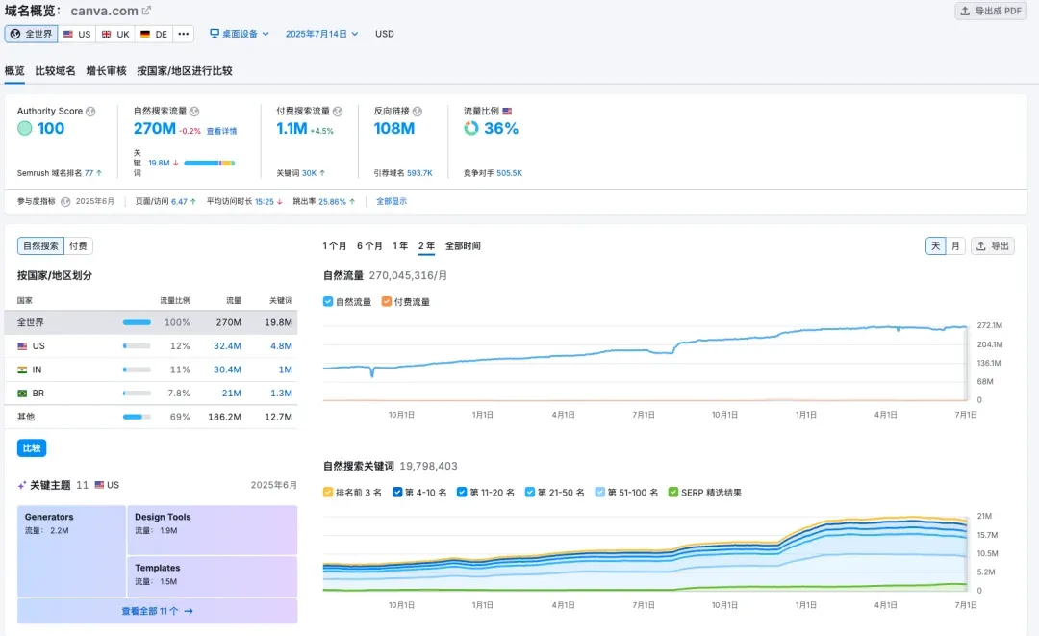This screenshot has height=636, width=1039.
Task: Click the 付费搜索流量 info icon
Action: tap(337, 112)
